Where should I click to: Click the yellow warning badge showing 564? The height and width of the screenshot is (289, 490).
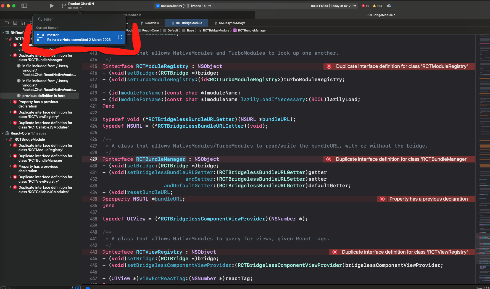click(x=377, y=6)
